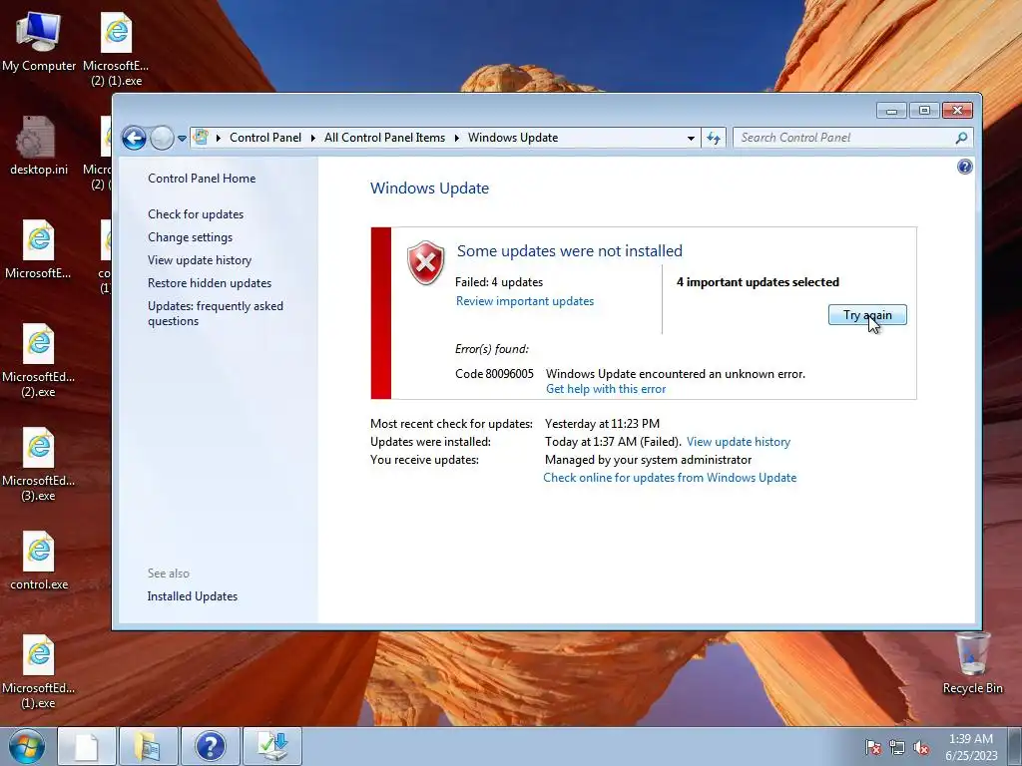Click the red shield error icon
1022x766 pixels.
pos(425,262)
